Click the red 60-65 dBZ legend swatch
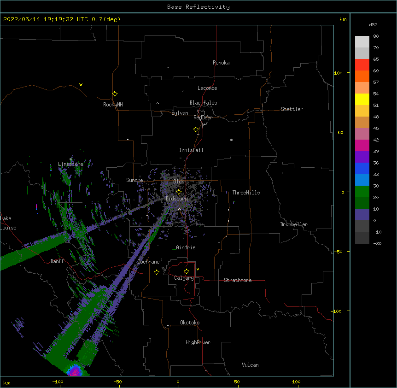Screen dimensions: 397x388 362,65
